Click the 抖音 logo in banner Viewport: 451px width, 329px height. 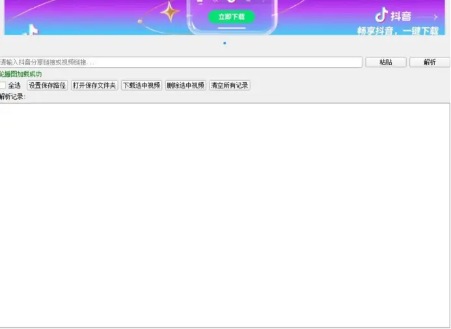pyautogui.click(x=393, y=15)
